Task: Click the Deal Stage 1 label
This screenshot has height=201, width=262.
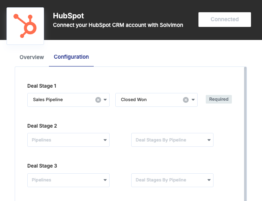Action: coord(42,86)
